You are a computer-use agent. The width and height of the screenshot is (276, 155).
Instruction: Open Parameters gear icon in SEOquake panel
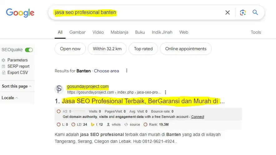coord(3,60)
